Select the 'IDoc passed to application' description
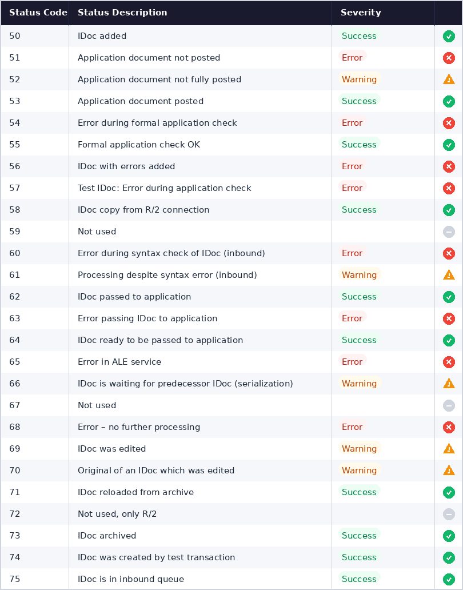This screenshot has width=463, height=590. click(x=134, y=297)
